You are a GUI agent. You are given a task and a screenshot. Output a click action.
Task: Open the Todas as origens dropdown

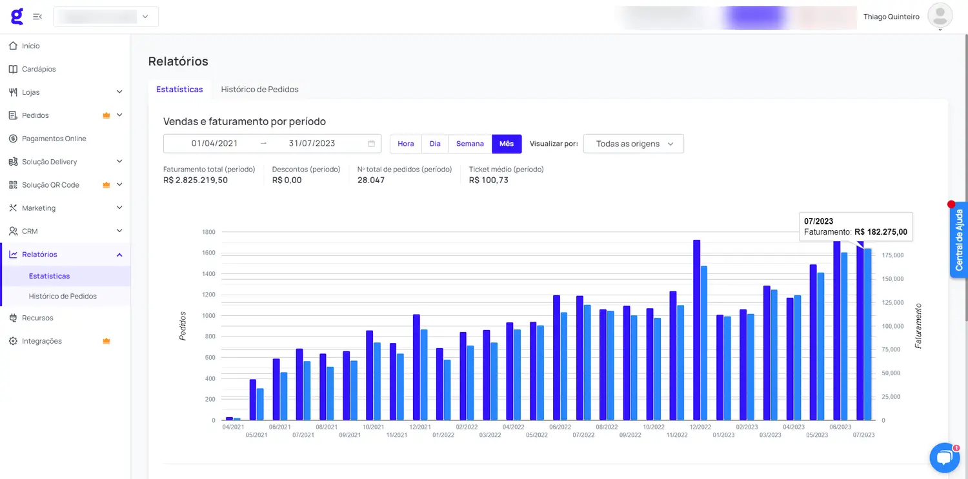(x=633, y=144)
